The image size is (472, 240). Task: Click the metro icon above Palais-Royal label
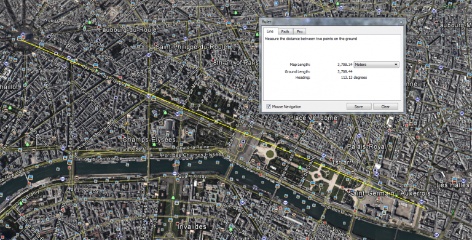(x=359, y=135)
